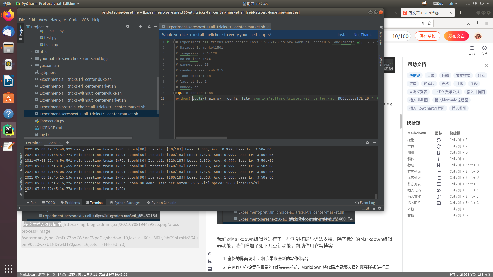Click the yellow intention lightbulb icon
The image size is (493, 277).
(179, 93)
